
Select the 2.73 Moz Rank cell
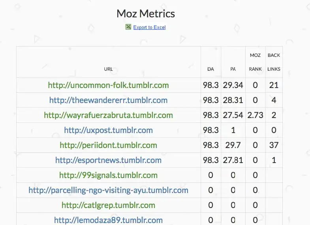[255, 115]
